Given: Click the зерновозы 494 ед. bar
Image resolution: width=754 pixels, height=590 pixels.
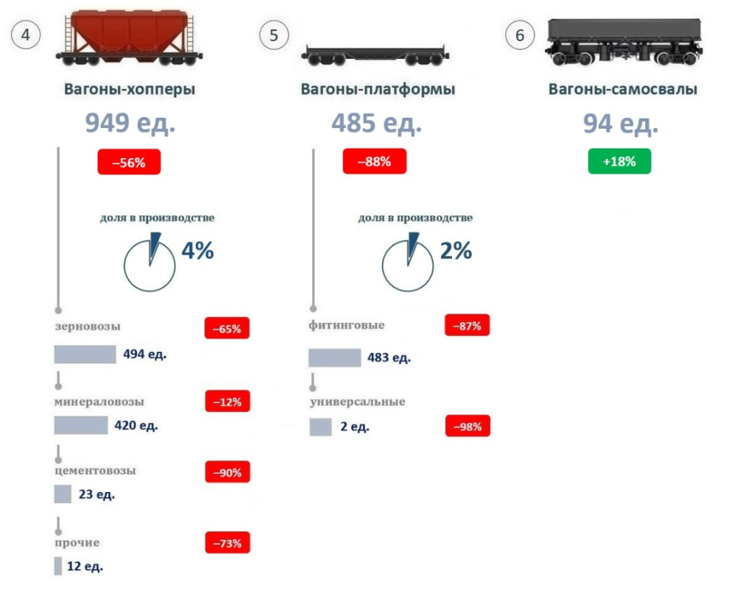Looking at the screenshot, I should point(85,355).
